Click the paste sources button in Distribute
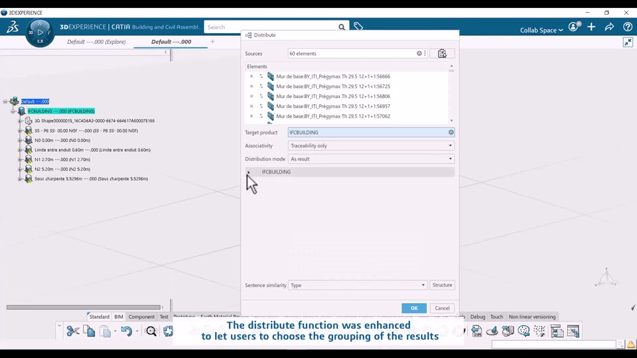The image size is (637, 358). coord(442,54)
